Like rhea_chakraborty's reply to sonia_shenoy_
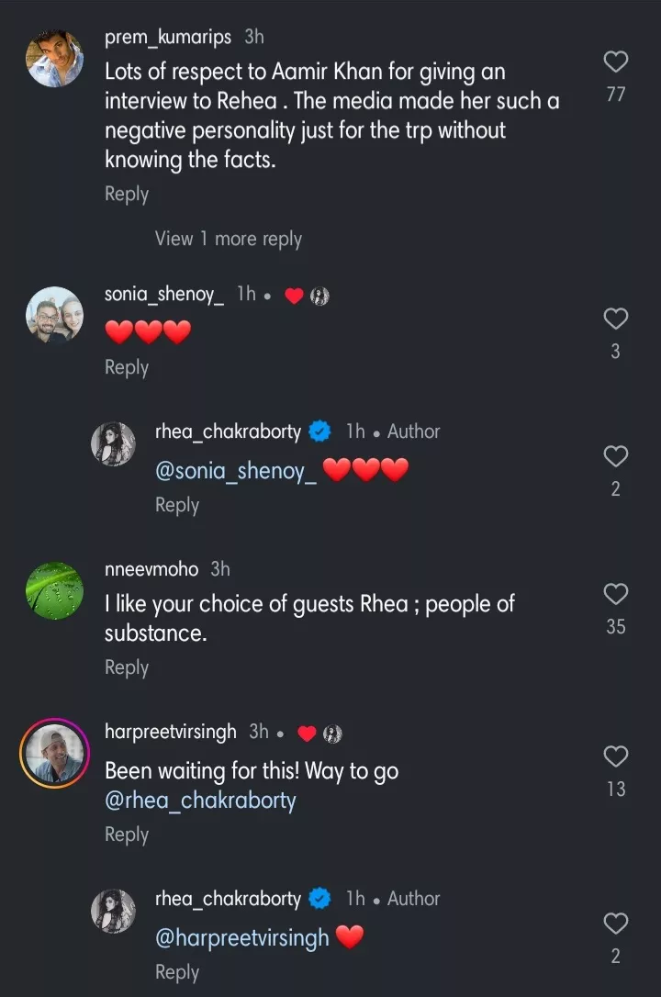661x997 pixels. [x=615, y=456]
